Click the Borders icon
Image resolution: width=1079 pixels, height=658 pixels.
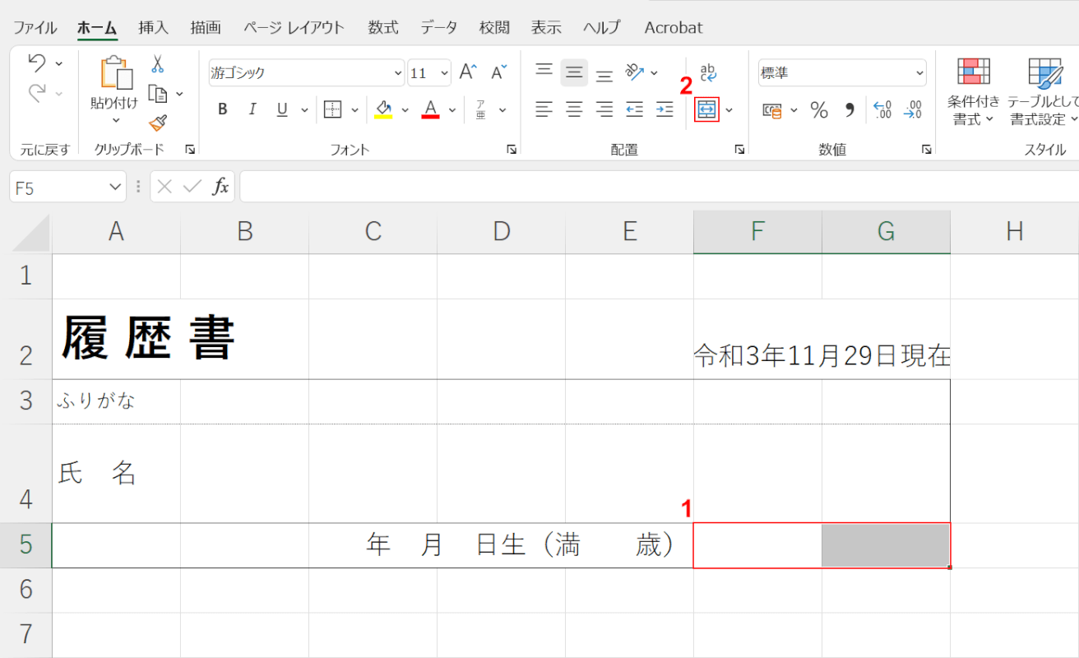click(x=332, y=109)
